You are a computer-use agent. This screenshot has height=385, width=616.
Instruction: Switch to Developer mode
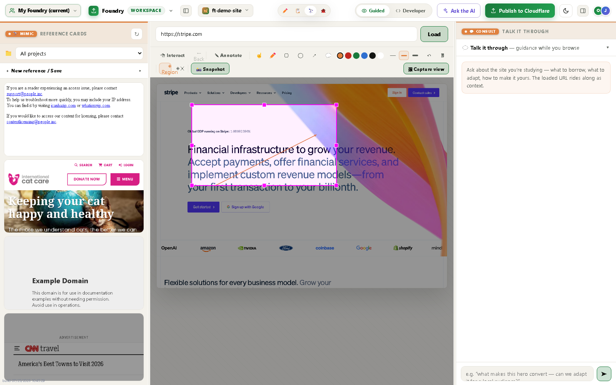click(x=410, y=11)
